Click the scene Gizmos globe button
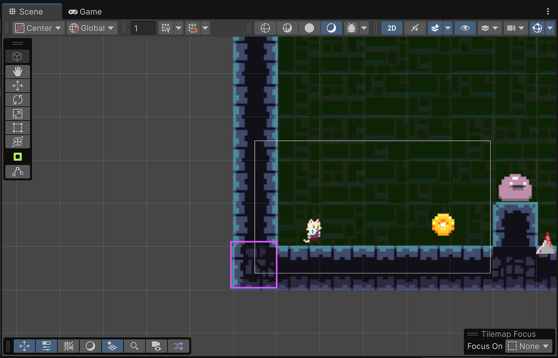Screen dimensions: 558x358 point(537,28)
